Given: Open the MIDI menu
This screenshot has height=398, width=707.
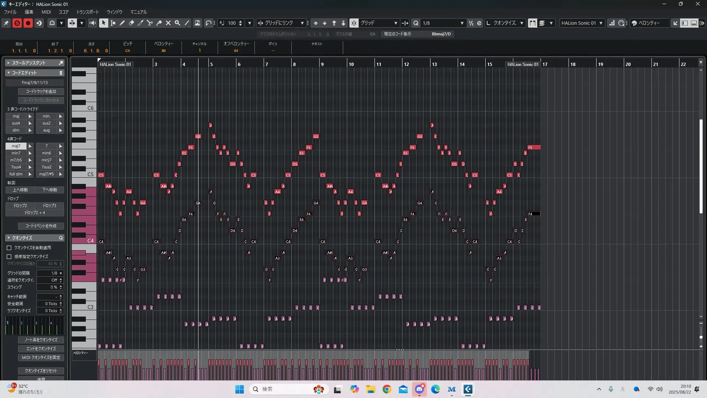Looking at the screenshot, I should click(x=46, y=12).
